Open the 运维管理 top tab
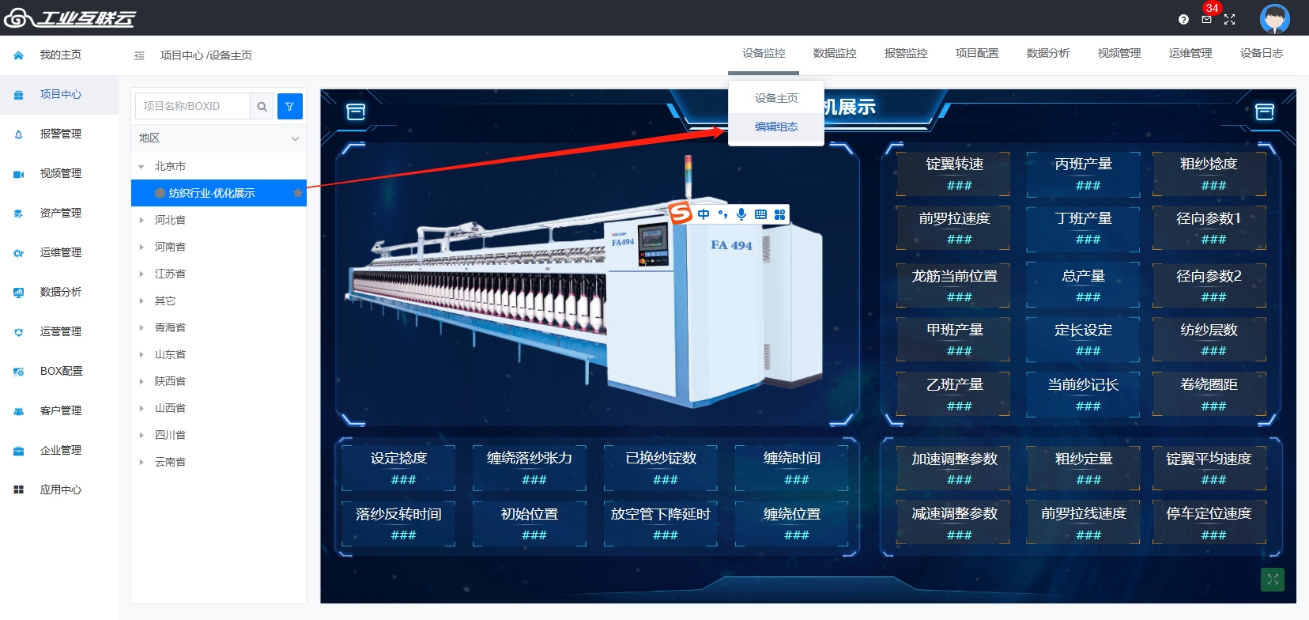The image size is (1309, 620). coord(1190,53)
